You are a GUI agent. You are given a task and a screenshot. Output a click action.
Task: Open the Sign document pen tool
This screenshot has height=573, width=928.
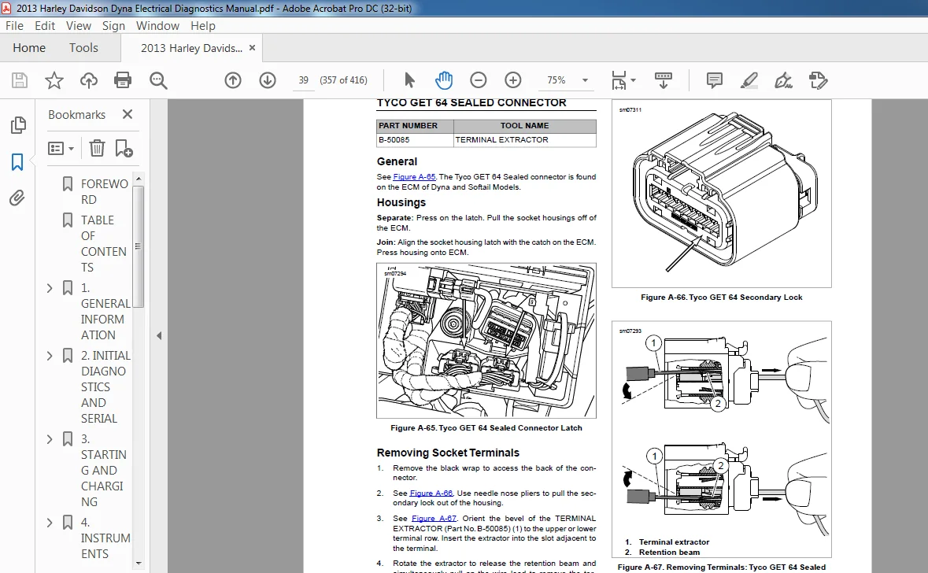tap(784, 80)
